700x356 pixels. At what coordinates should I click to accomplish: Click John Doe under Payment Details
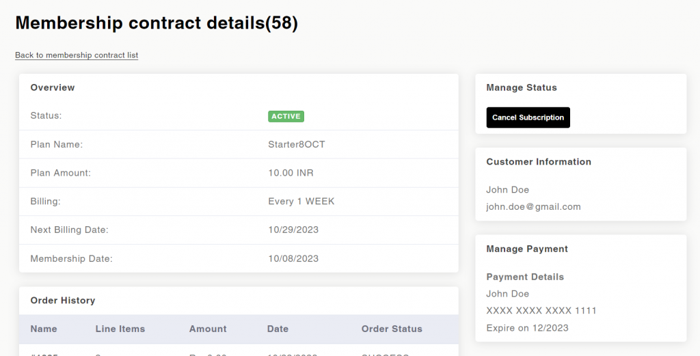(x=508, y=294)
